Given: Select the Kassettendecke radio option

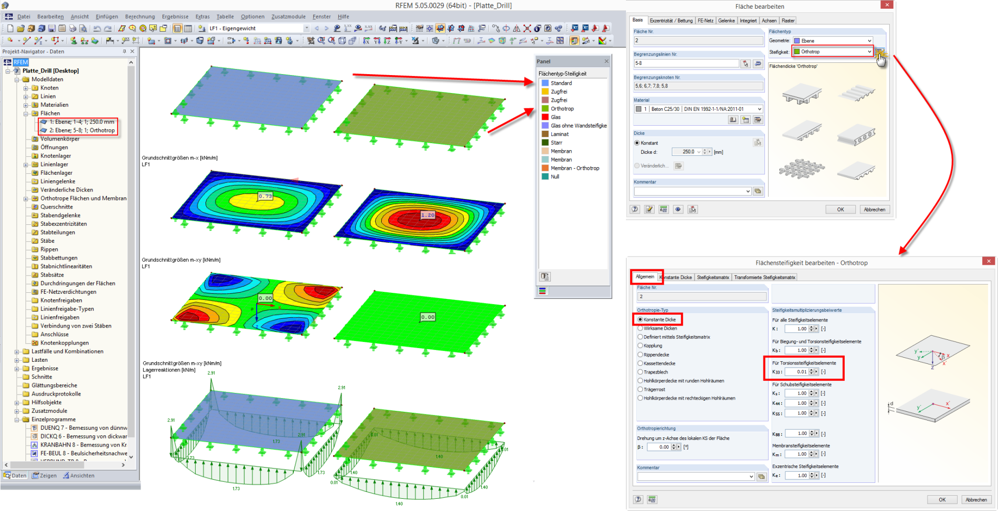Looking at the screenshot, I should click(x=640, y=363).
